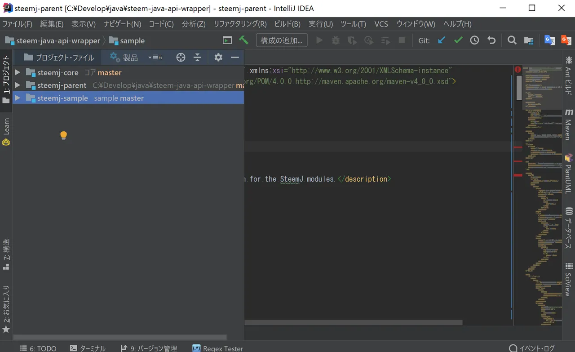Toggle the イベント・ログ window

(x=532, y=348)
